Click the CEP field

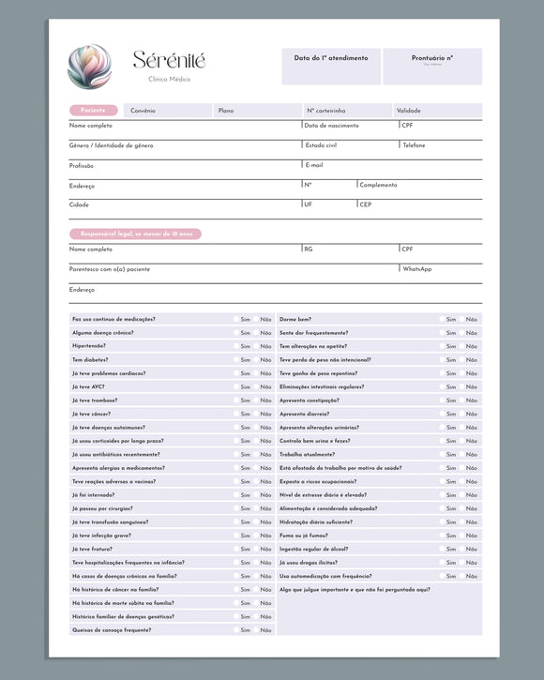[x=420, y=209]
